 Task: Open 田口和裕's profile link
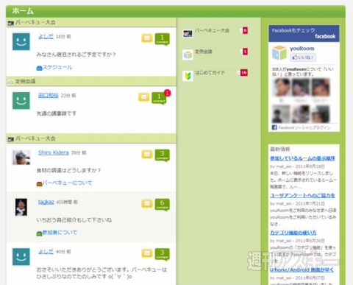49,95
